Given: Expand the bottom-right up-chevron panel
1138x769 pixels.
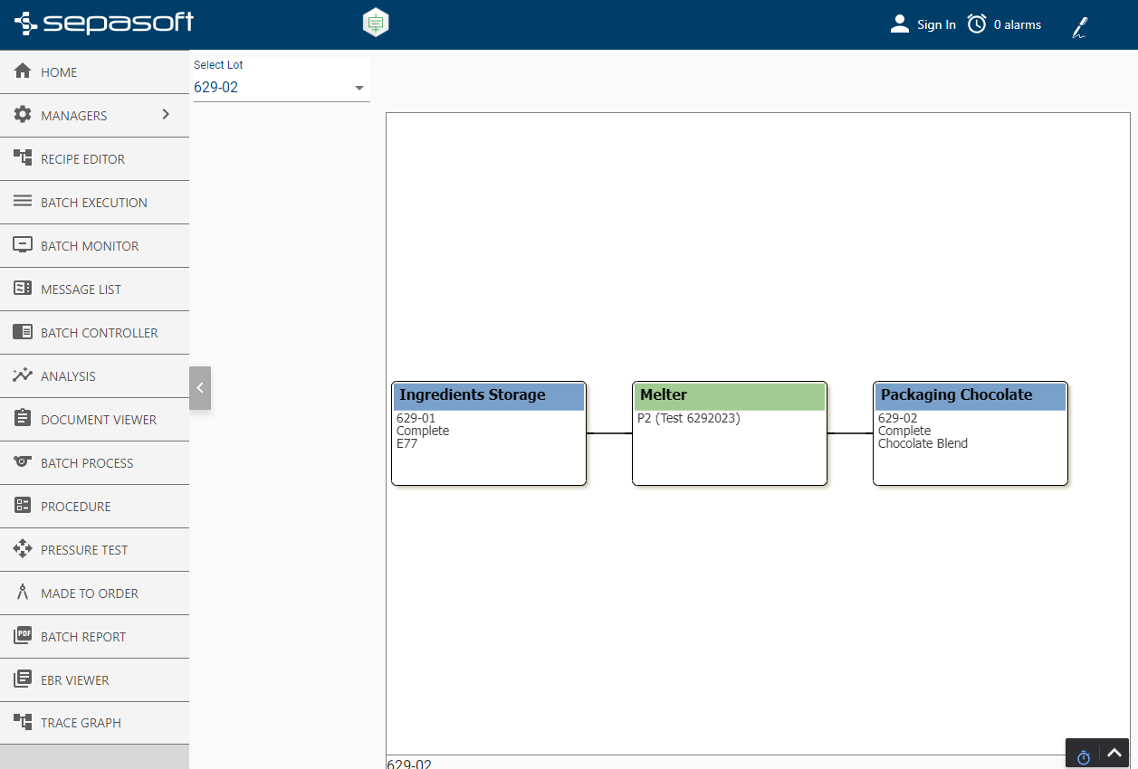Looking at the screenshot, I should point(1114,753).
